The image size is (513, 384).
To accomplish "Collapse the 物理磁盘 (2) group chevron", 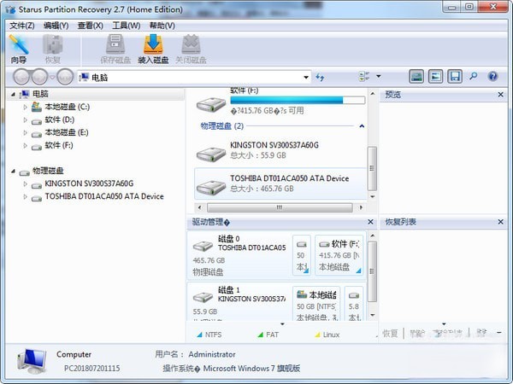I will (362, 126).
